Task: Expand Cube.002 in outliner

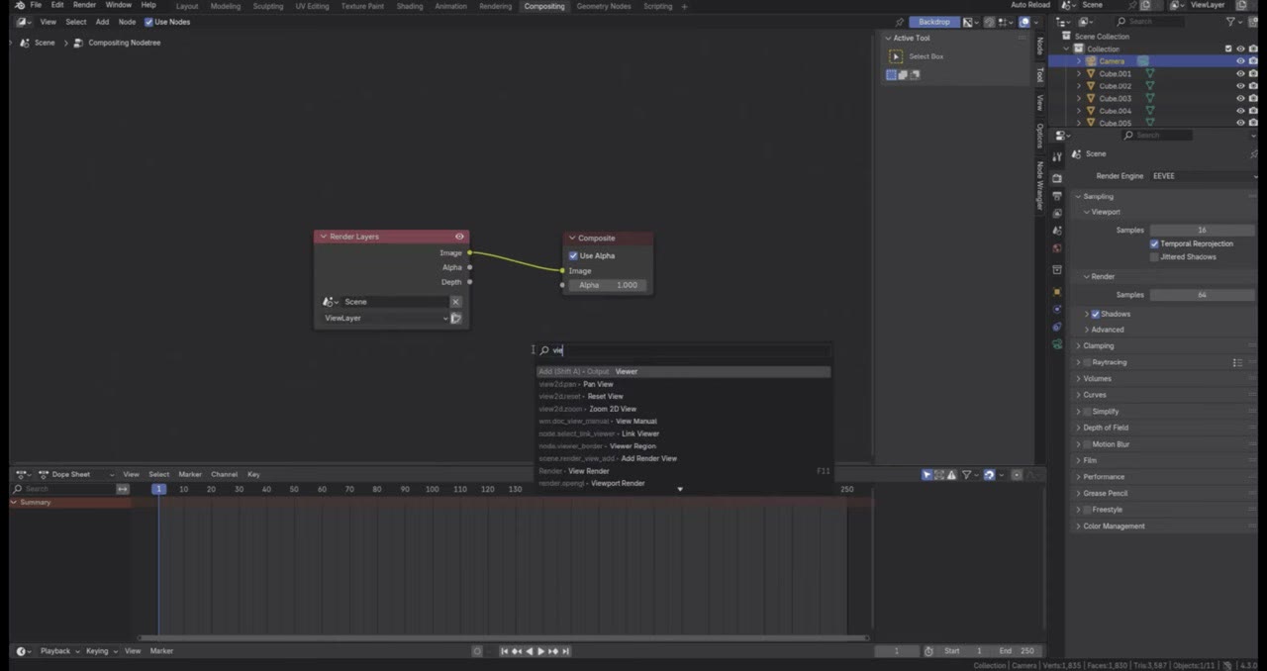Action: [1079, 86]
